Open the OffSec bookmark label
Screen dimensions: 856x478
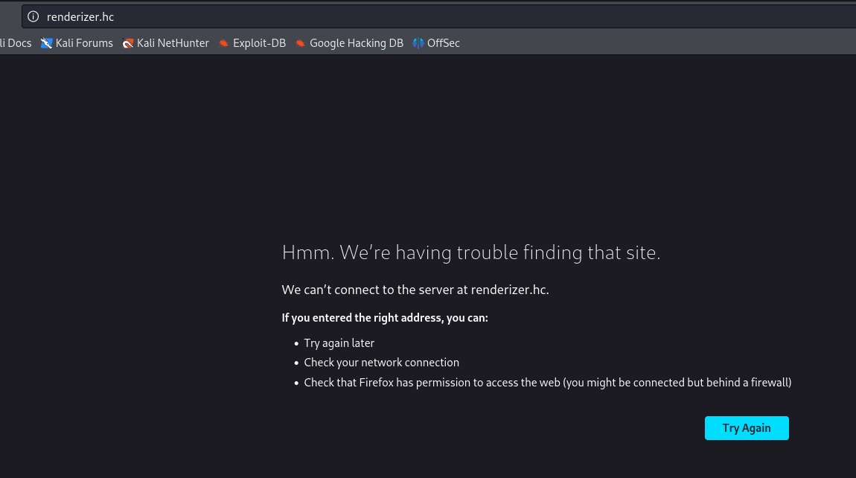(443, 43)
